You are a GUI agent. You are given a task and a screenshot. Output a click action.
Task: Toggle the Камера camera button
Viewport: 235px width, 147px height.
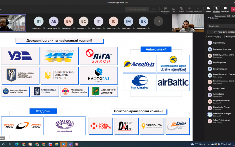tap(209, 9)
